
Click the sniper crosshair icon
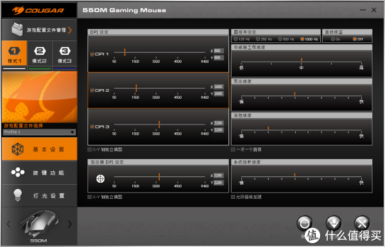coord(100,179)
